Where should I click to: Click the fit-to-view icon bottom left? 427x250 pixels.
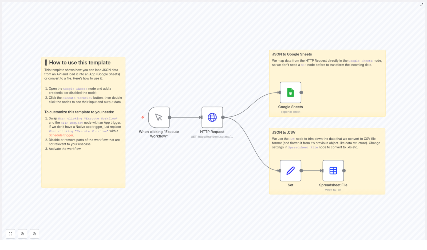click(x=10, y=234)
